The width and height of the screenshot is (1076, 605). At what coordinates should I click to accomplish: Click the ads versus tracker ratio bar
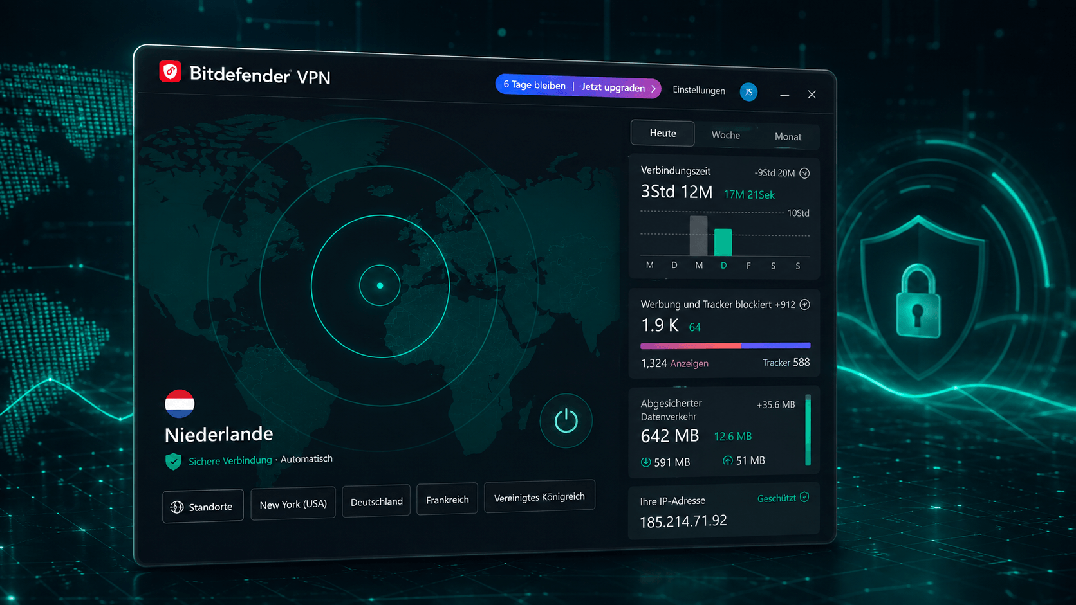pyautogui.click(x=725, y=346)
